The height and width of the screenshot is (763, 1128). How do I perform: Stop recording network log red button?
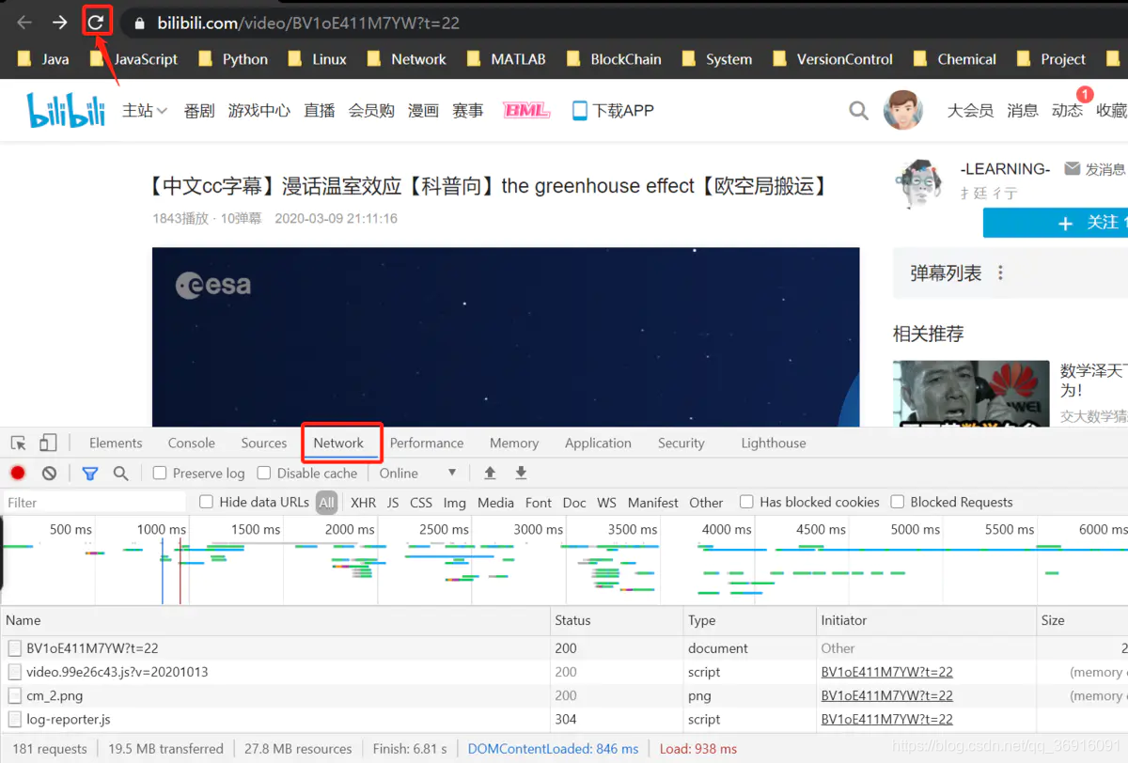pos(18,474)
